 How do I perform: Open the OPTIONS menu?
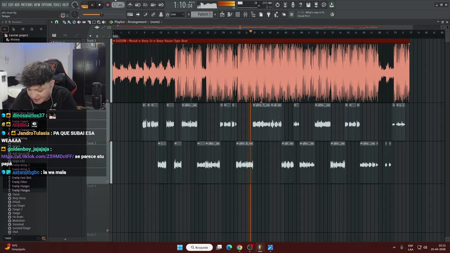pyautogui.click(x=47, y=5)
